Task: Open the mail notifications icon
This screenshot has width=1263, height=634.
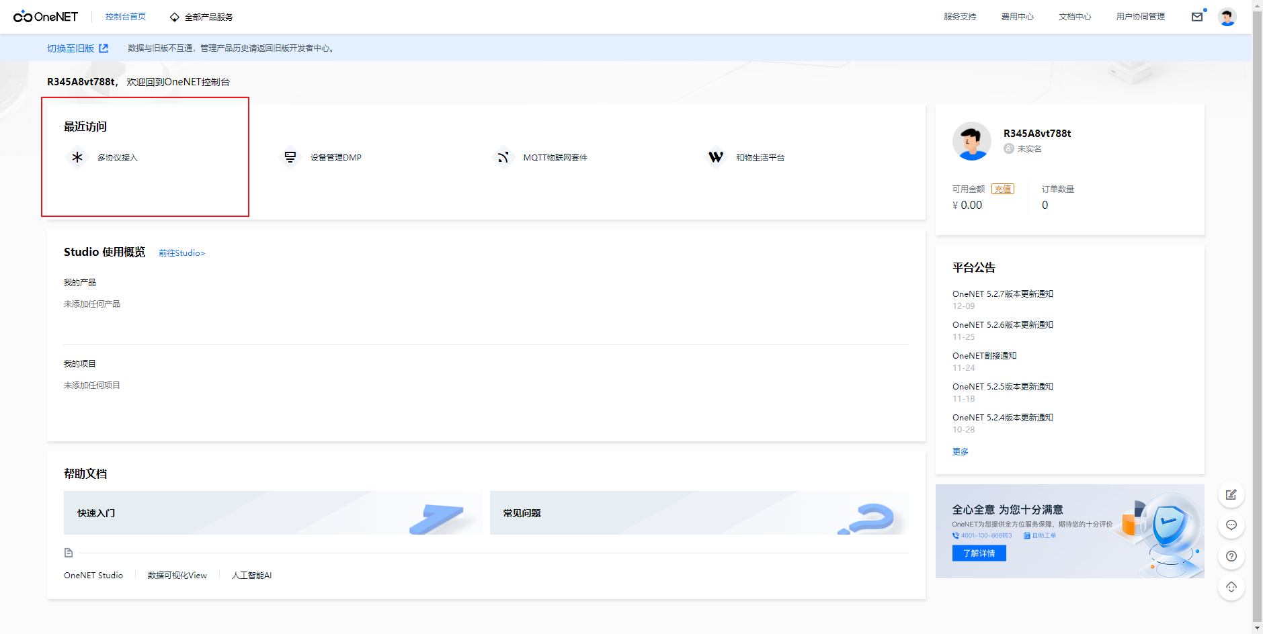Action: (x=1197, y=17)
